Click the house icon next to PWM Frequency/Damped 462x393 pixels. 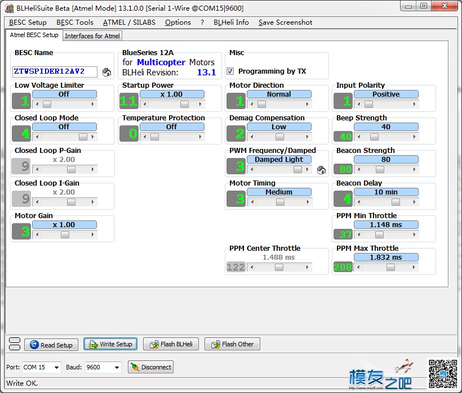click(x=322, y=170)
